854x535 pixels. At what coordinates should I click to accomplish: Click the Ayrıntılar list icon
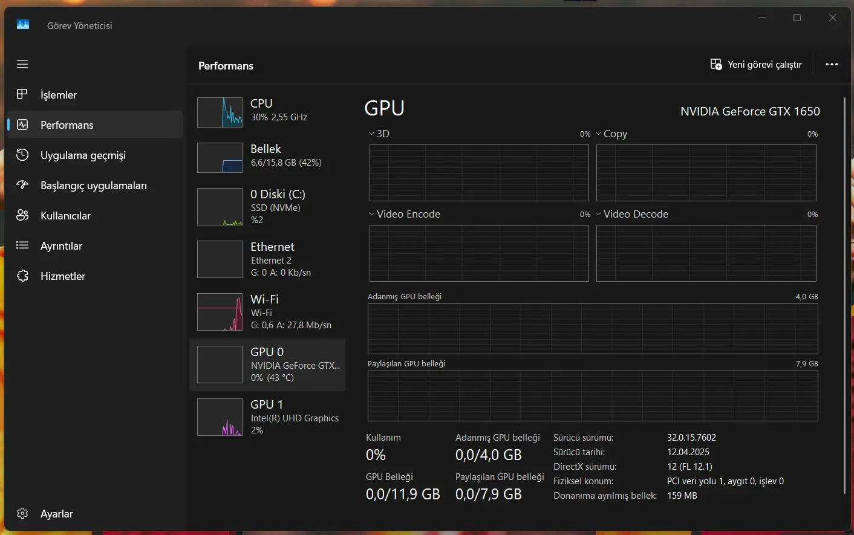pos(22,245)
